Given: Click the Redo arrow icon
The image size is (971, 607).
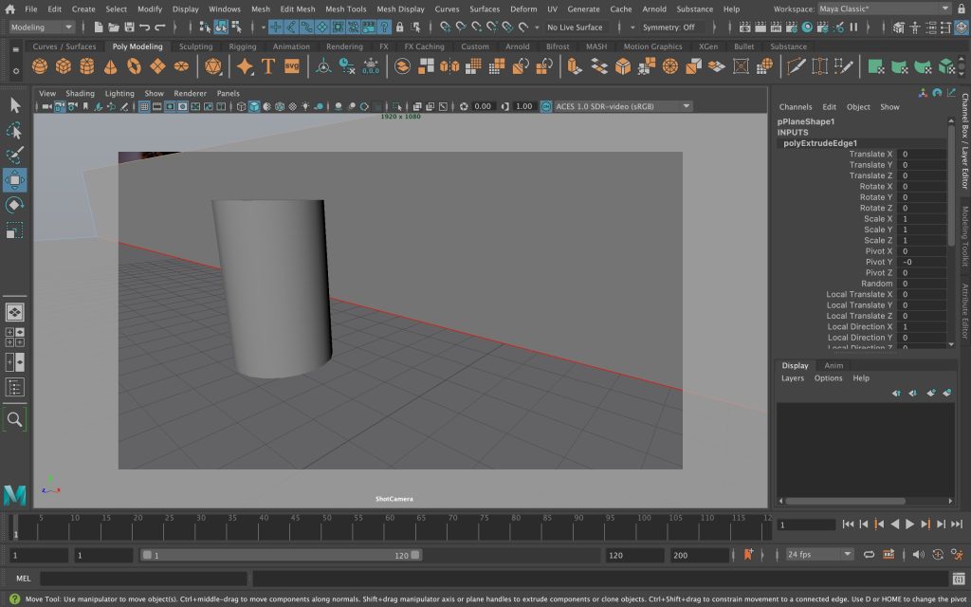Looking at the screenshot, I should point(160,28).
